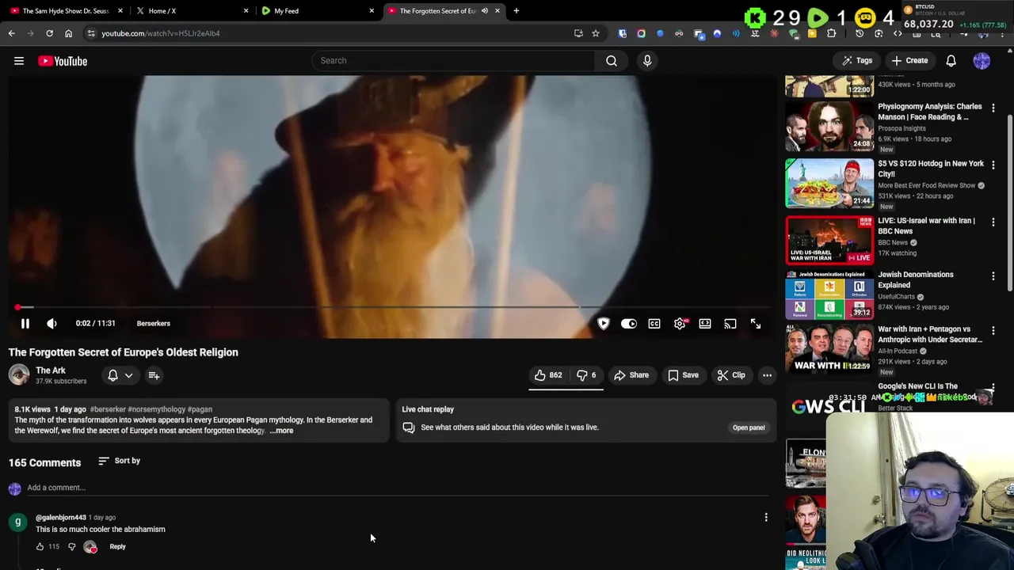Open the Charles Manson Physiognomy video thumbnail
Screen dimensions: 1014x570
click(829, 127)
